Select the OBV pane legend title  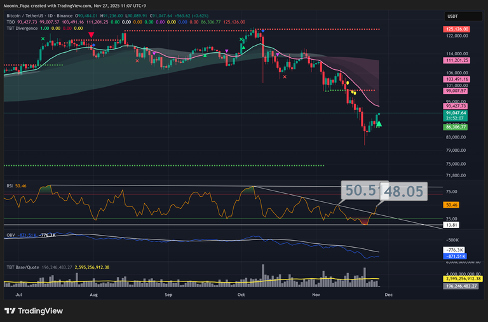(x=10, y=235)
